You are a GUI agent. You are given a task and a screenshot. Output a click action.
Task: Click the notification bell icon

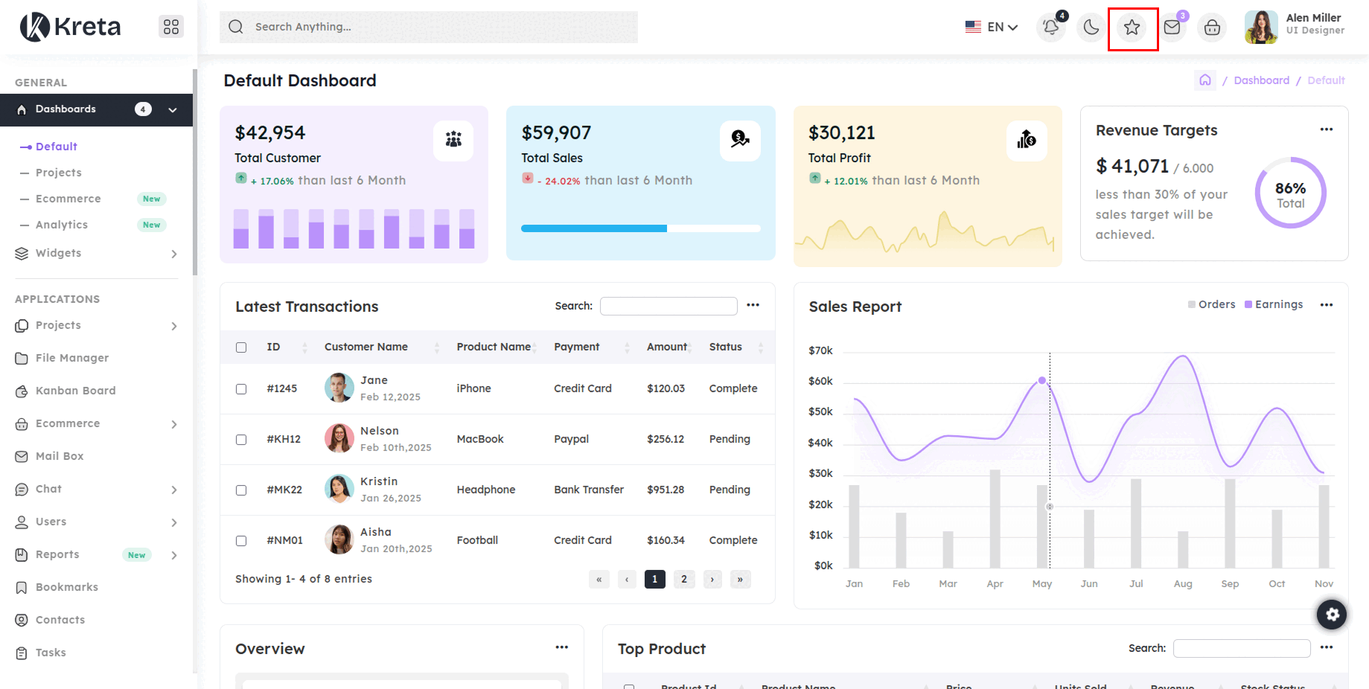point(1050,28)
